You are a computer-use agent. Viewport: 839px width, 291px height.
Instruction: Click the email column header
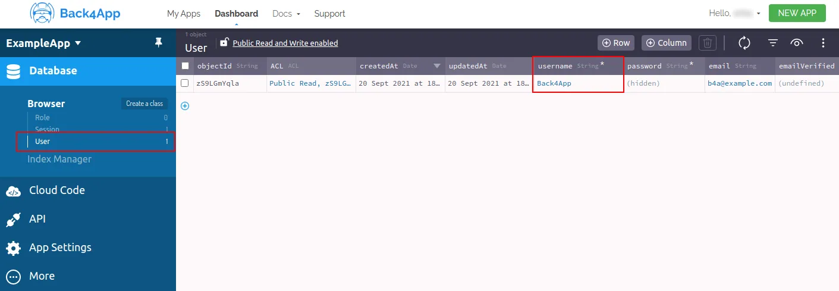pyautogui.click(x=740, y=66)
